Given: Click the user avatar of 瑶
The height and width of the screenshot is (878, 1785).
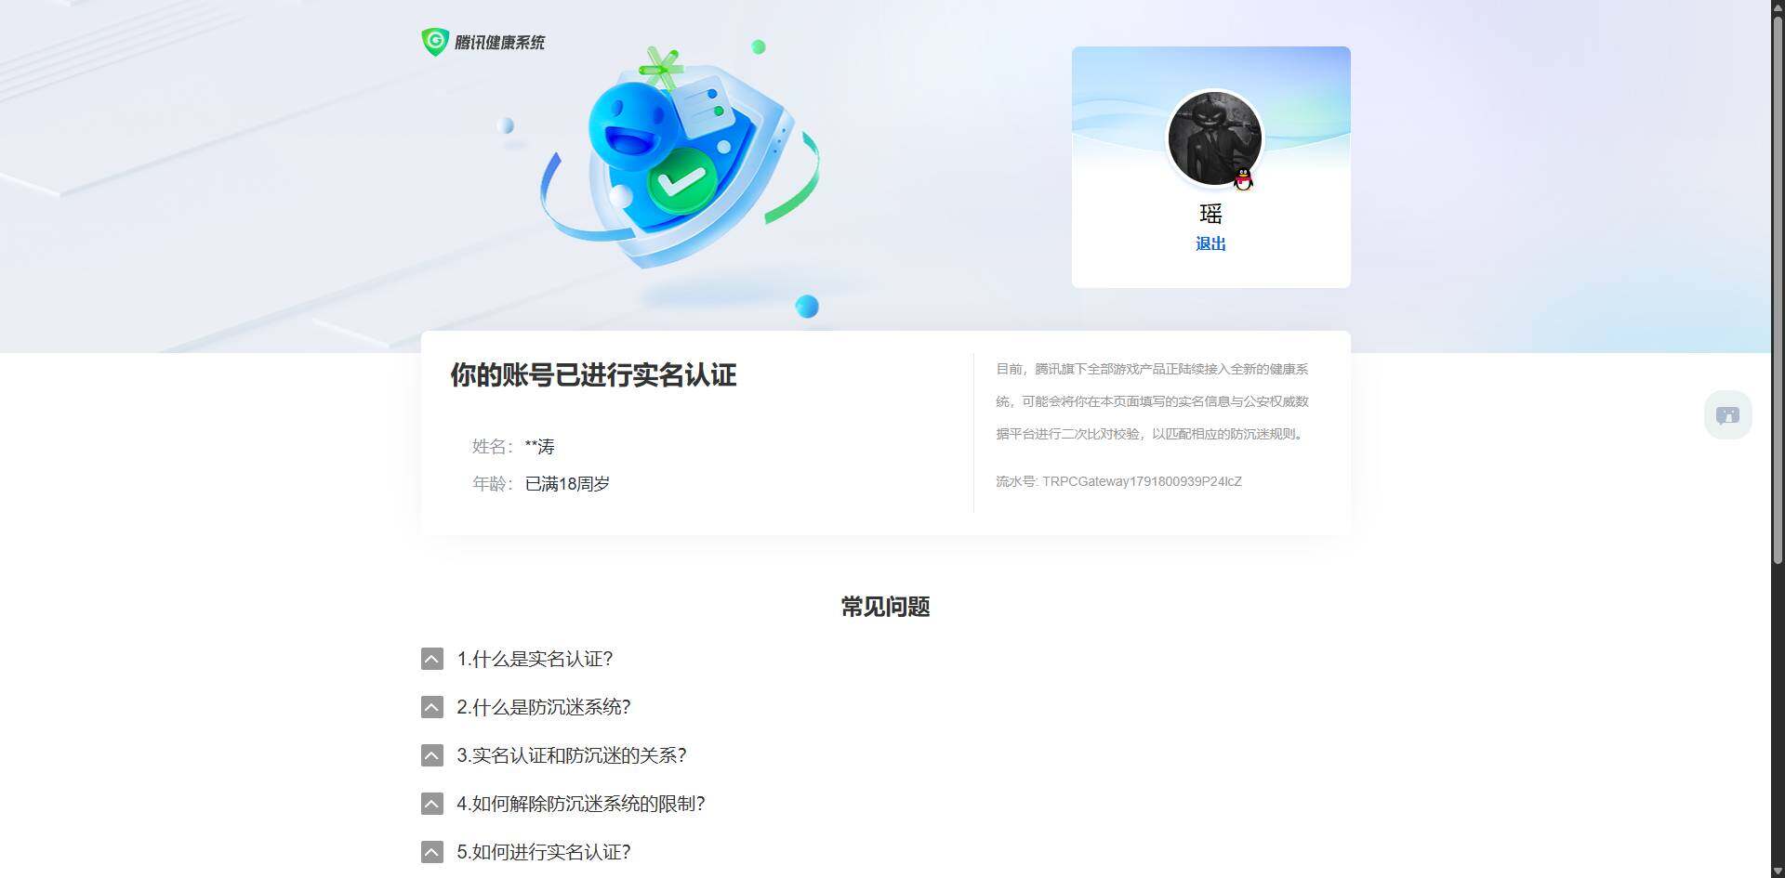Looking at the screenshot, I should [x=1214, y=138].
